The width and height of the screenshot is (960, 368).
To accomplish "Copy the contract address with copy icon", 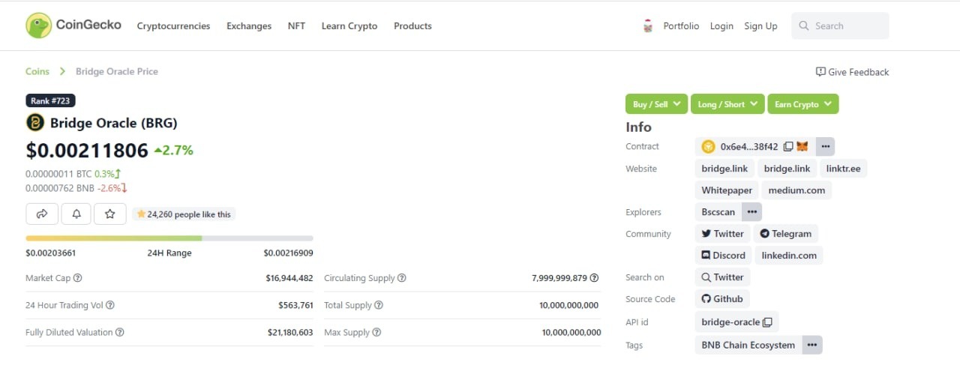I will 788,147.
